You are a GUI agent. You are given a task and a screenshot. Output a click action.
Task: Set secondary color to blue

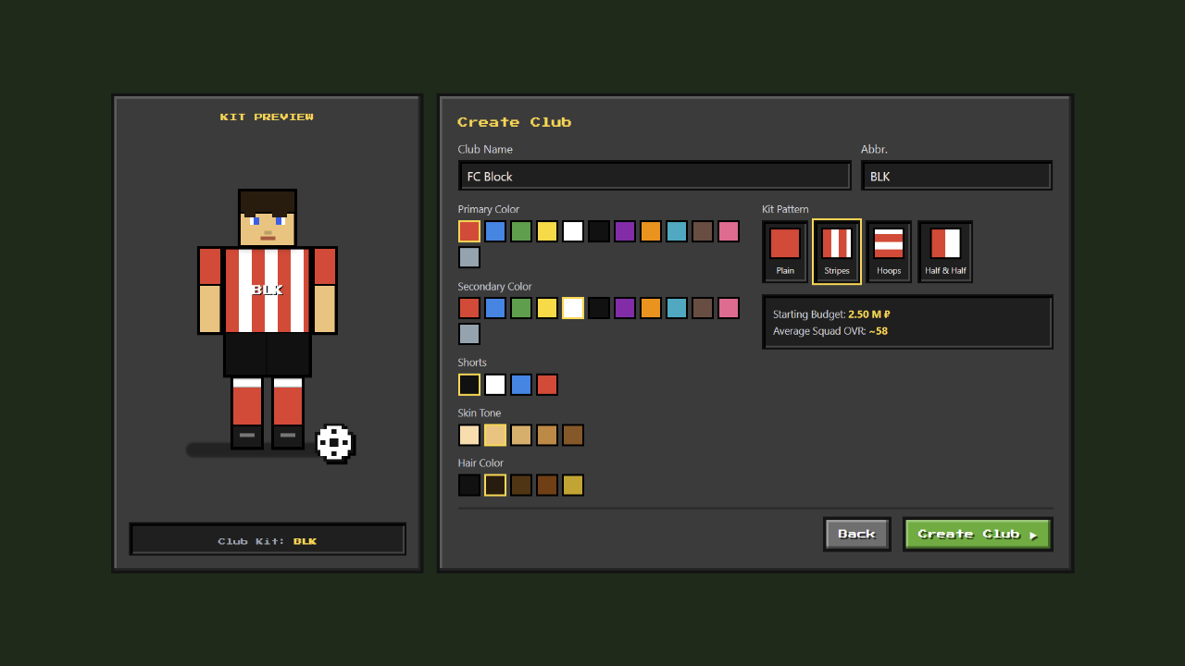coord(495,308)
